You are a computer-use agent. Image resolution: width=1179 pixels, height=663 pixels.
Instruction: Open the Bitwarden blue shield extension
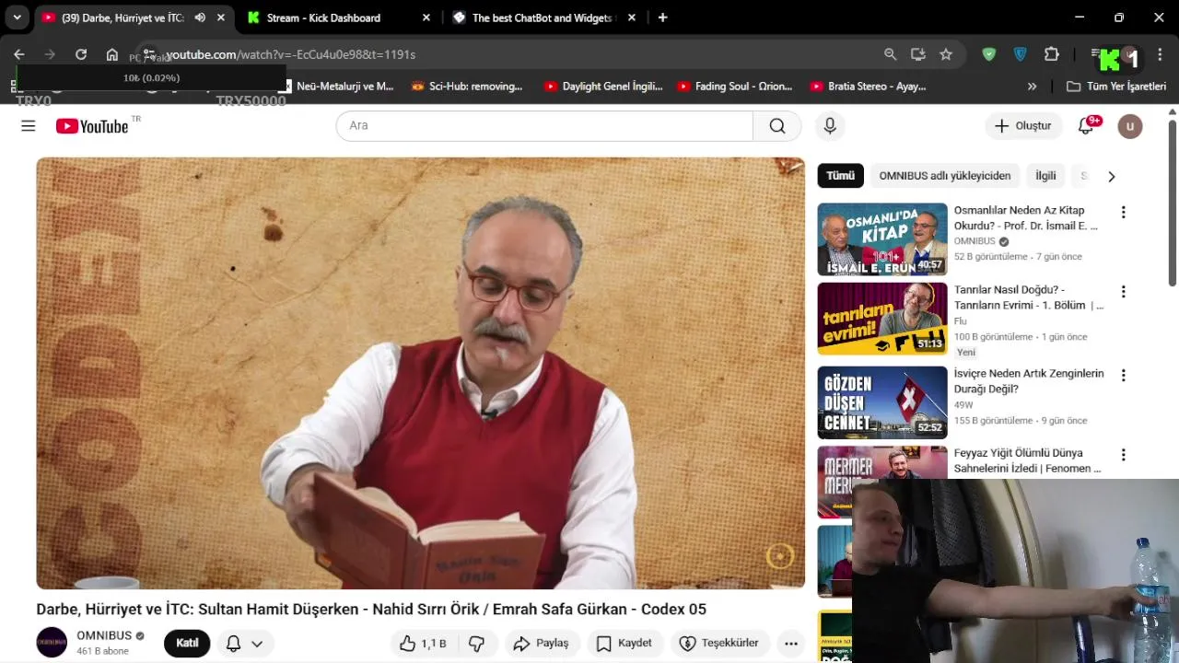point(1021,54)
